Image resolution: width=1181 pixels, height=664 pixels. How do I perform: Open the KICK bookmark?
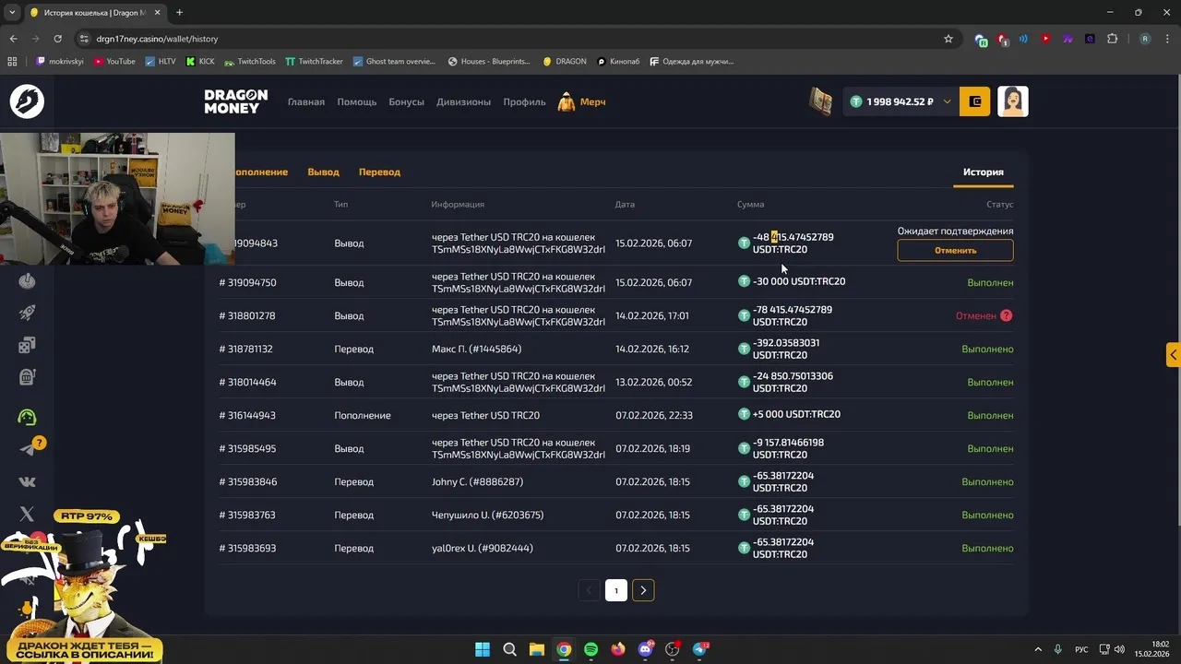coord(200,62)
